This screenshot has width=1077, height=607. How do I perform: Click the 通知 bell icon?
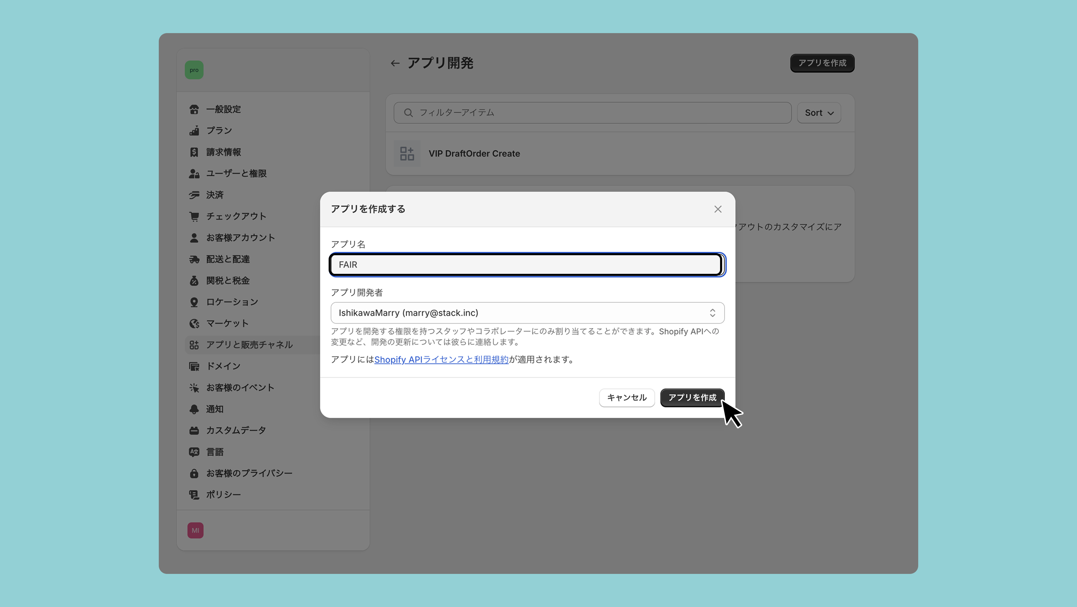point(194,409)
